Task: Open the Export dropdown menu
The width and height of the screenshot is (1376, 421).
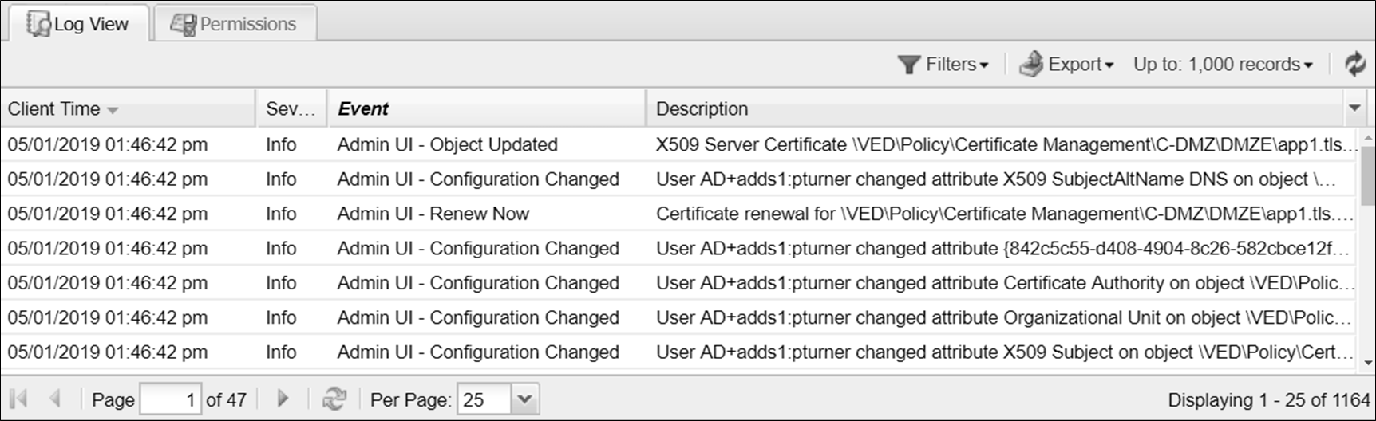Action: pos(1079,65)
